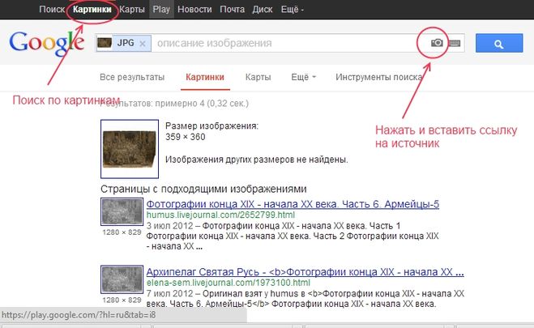Image resolution: width=534 pixels, height=328 pixels.
Task: Open 'Инструменты поиска'
Action: tap(378, 77)
